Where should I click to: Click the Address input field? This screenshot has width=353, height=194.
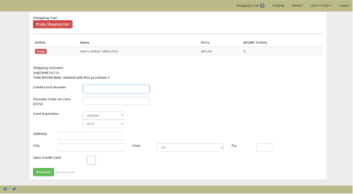91,136
